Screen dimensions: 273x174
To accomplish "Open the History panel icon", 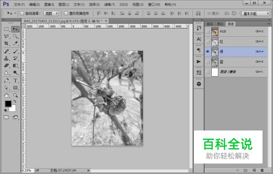I will [199, 28].
